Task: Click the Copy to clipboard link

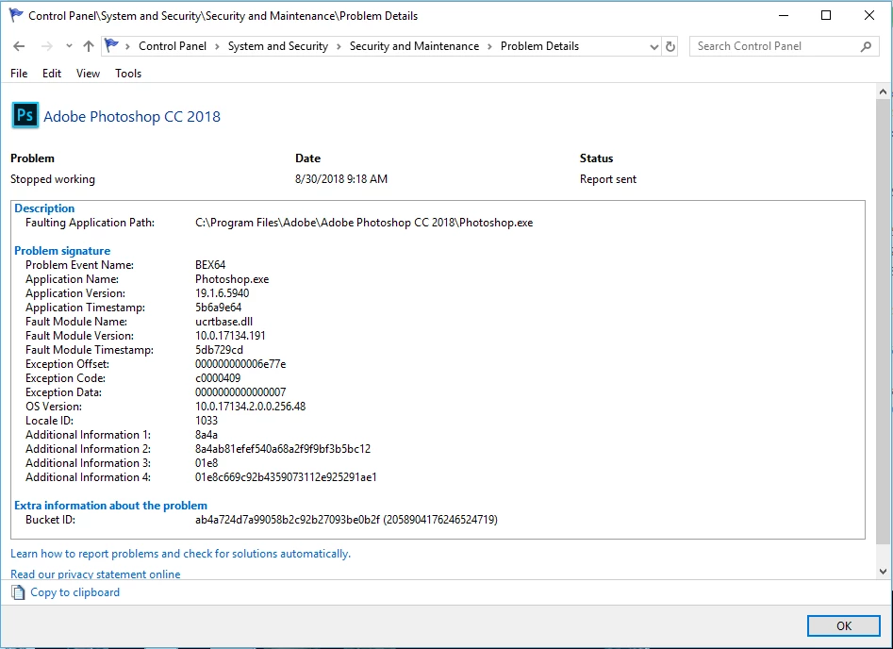Action: point(75,592)
